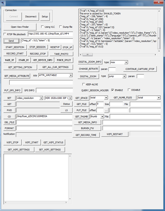Uncheck the ENABLE session holder checkbox

point(113,90)
